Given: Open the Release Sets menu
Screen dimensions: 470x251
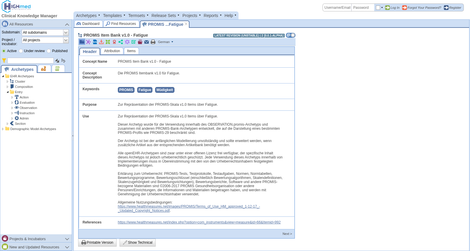Looking at the screenshot, I should pyautogui.click(x=165, y=16).
